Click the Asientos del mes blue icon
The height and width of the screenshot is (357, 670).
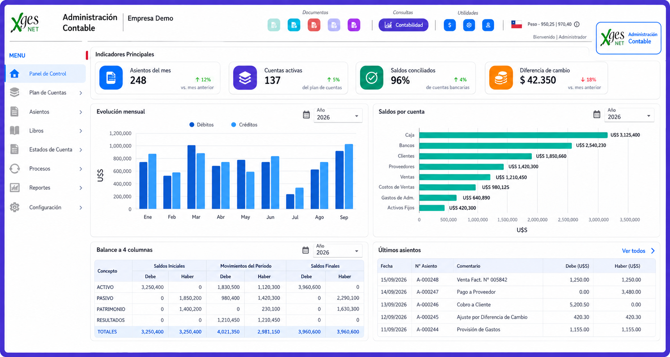[111, 78]
